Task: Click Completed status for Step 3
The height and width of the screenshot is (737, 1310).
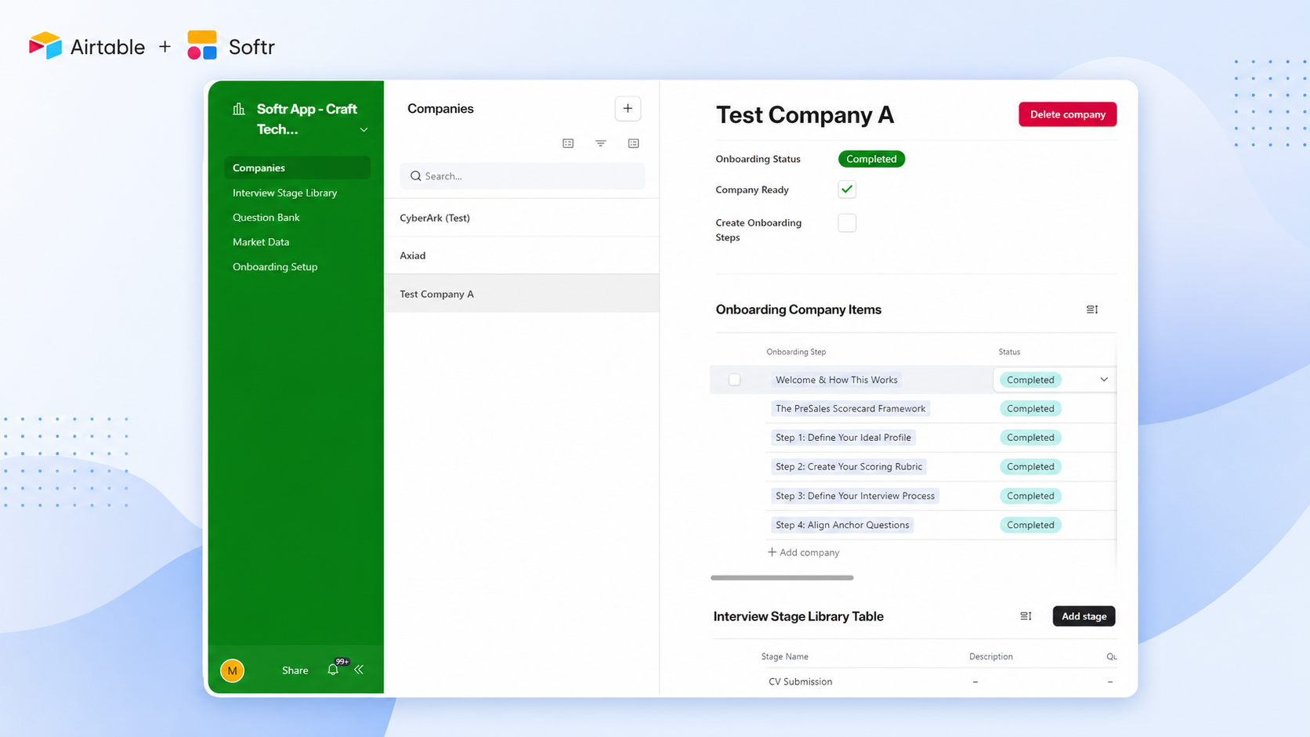Action: point(1030,496)
